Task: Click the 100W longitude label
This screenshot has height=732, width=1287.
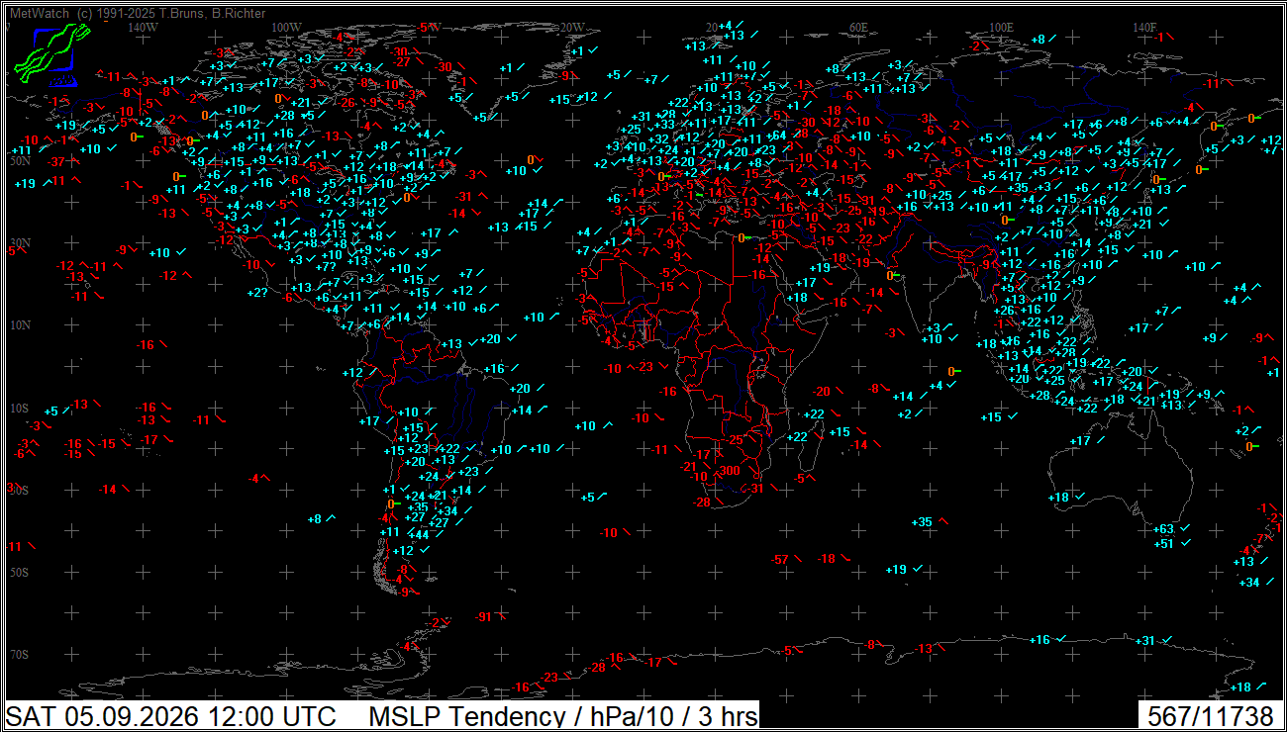Action: tap(285, 28)
